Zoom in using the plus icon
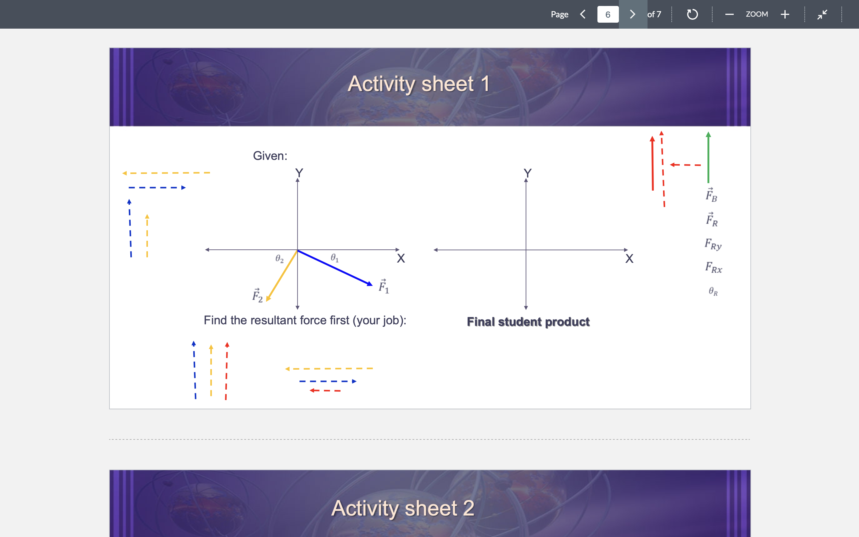859x537 pixels. pyautogui.click(x=785, y=14)
